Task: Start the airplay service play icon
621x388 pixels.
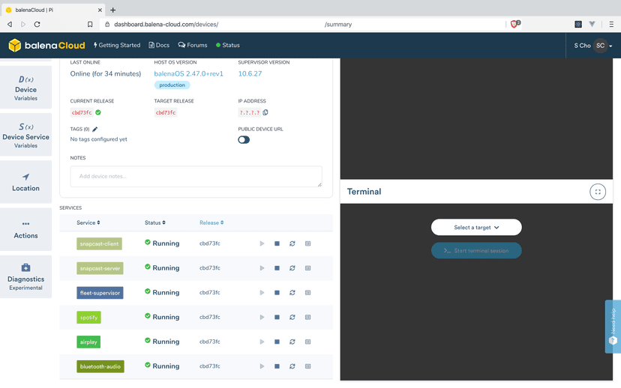Action: click(262, 342)
